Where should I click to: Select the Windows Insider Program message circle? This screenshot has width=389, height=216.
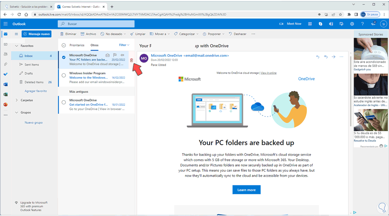point(64,75)
